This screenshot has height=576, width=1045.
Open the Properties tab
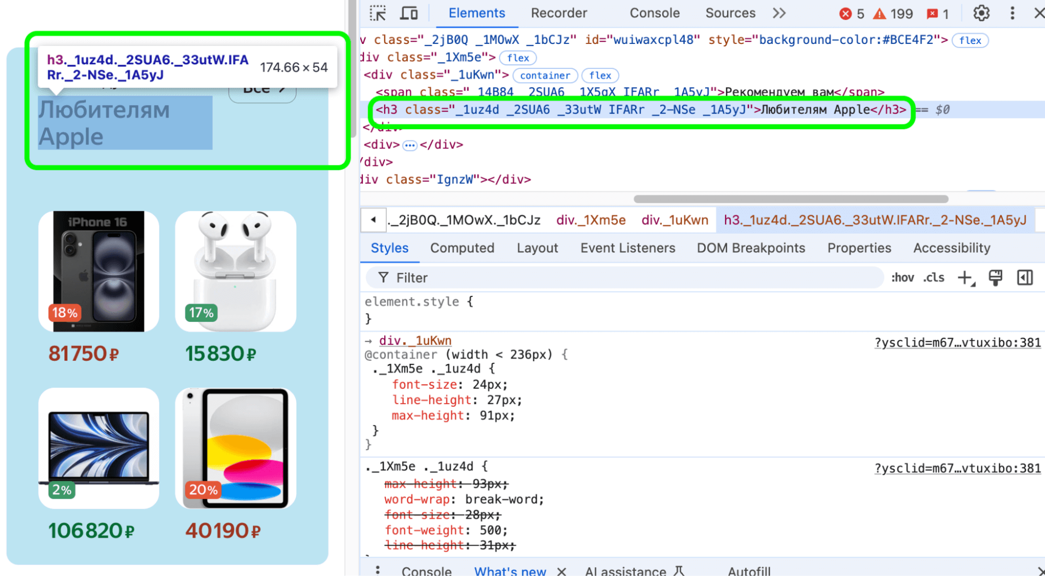859,248
